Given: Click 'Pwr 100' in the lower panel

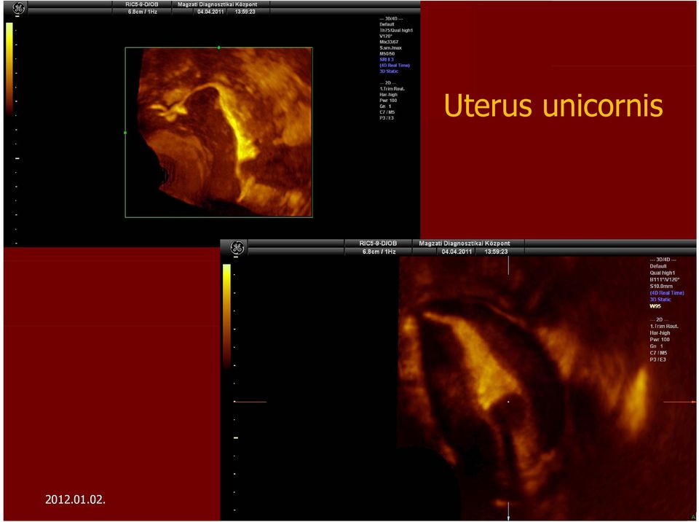Looking at the screenshot, I should [660, 340].
